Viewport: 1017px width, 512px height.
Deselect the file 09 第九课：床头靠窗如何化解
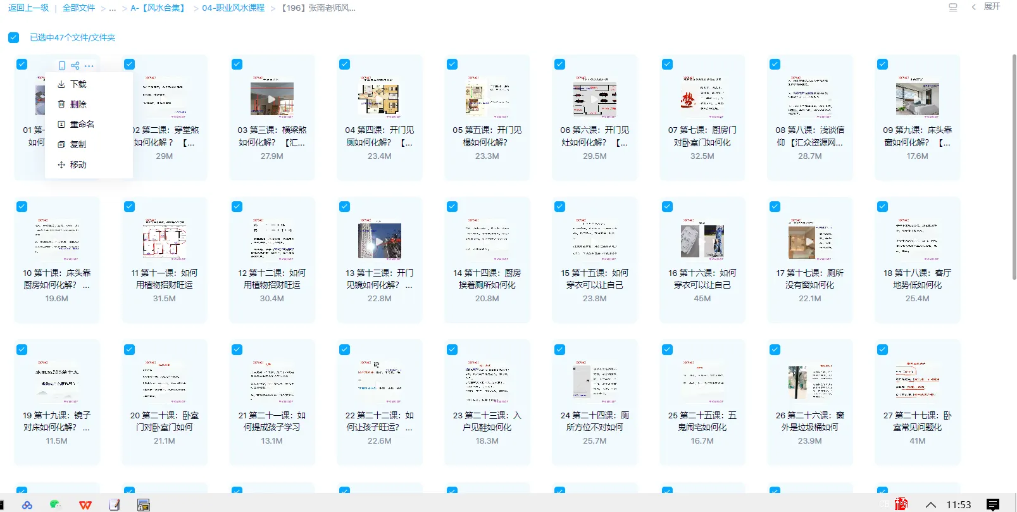882,65
